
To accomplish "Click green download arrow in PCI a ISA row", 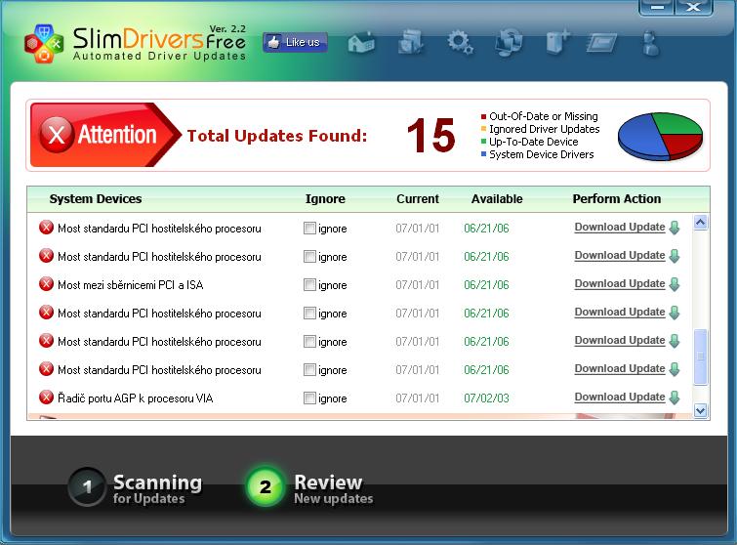I will click(x=675, y=284).
